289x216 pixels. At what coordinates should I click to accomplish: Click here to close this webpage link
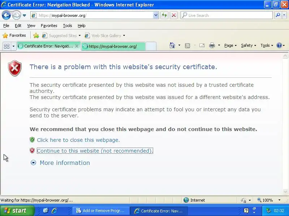coord(78,140)
